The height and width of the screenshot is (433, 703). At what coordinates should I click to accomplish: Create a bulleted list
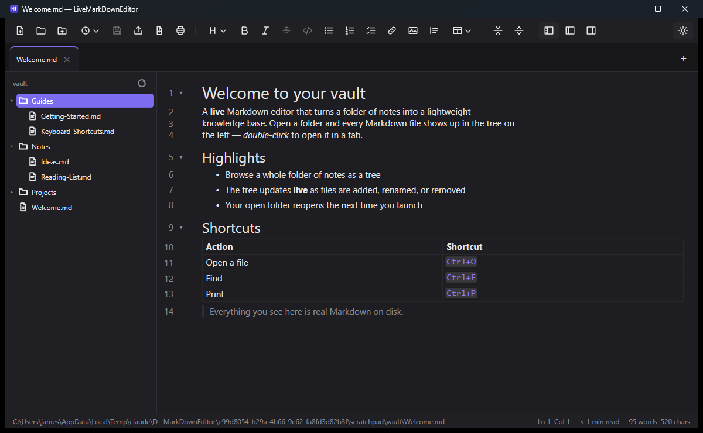pos(329,30)
